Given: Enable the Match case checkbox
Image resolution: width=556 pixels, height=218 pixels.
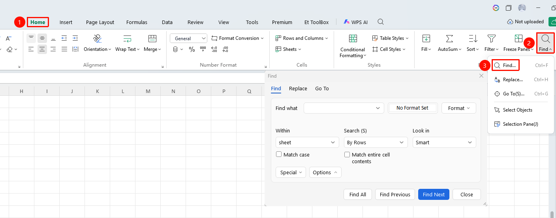Looking at the screenshot, I should pyautogui.click(x=279, y=155).
